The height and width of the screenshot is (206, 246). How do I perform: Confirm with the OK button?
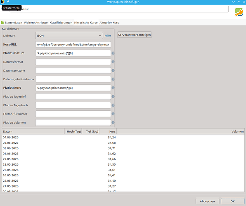232,201
